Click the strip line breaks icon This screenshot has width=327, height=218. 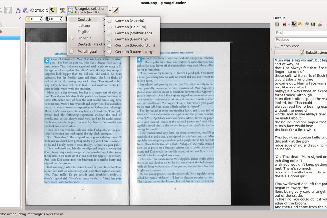(284, 24)
